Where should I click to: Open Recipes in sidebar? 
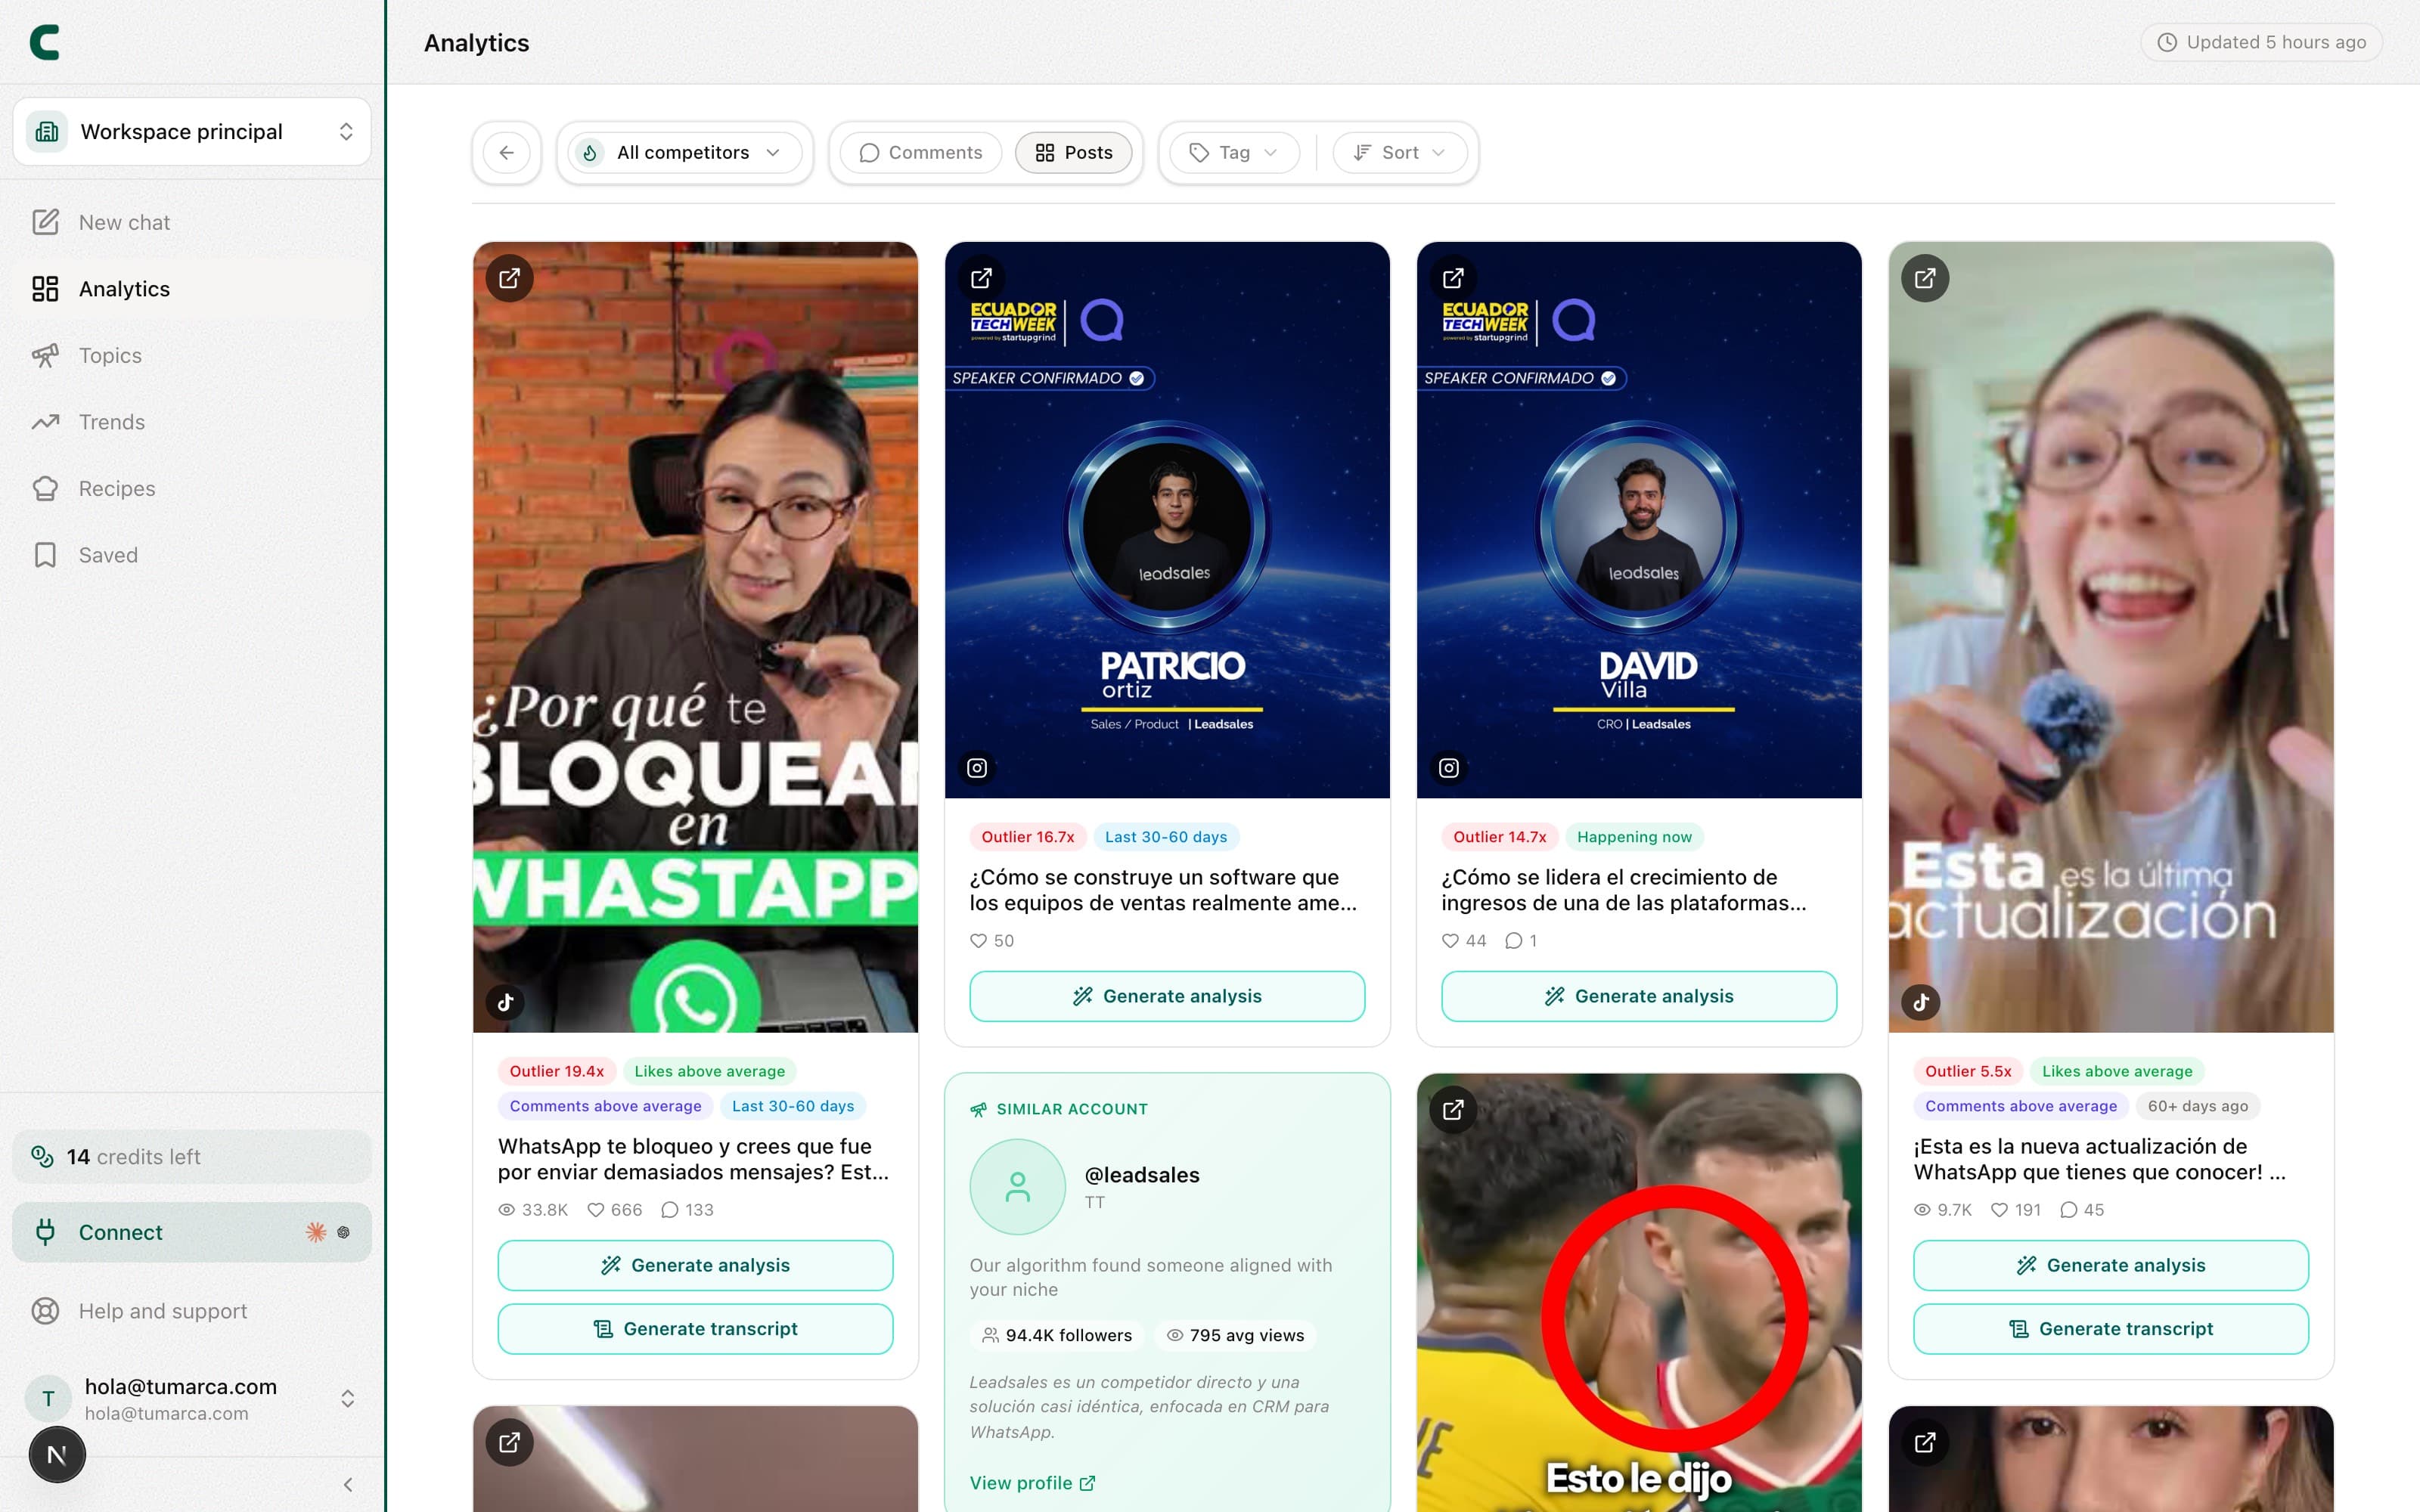click(192, 489)
